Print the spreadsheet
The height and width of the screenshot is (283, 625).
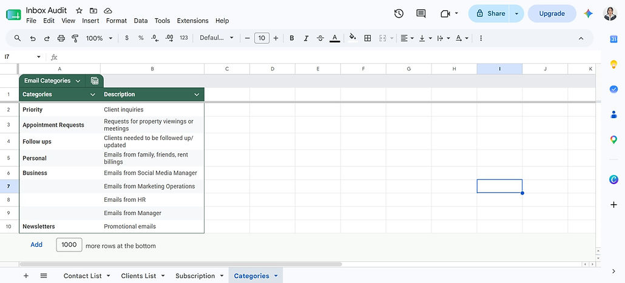(x=61, y=38)
